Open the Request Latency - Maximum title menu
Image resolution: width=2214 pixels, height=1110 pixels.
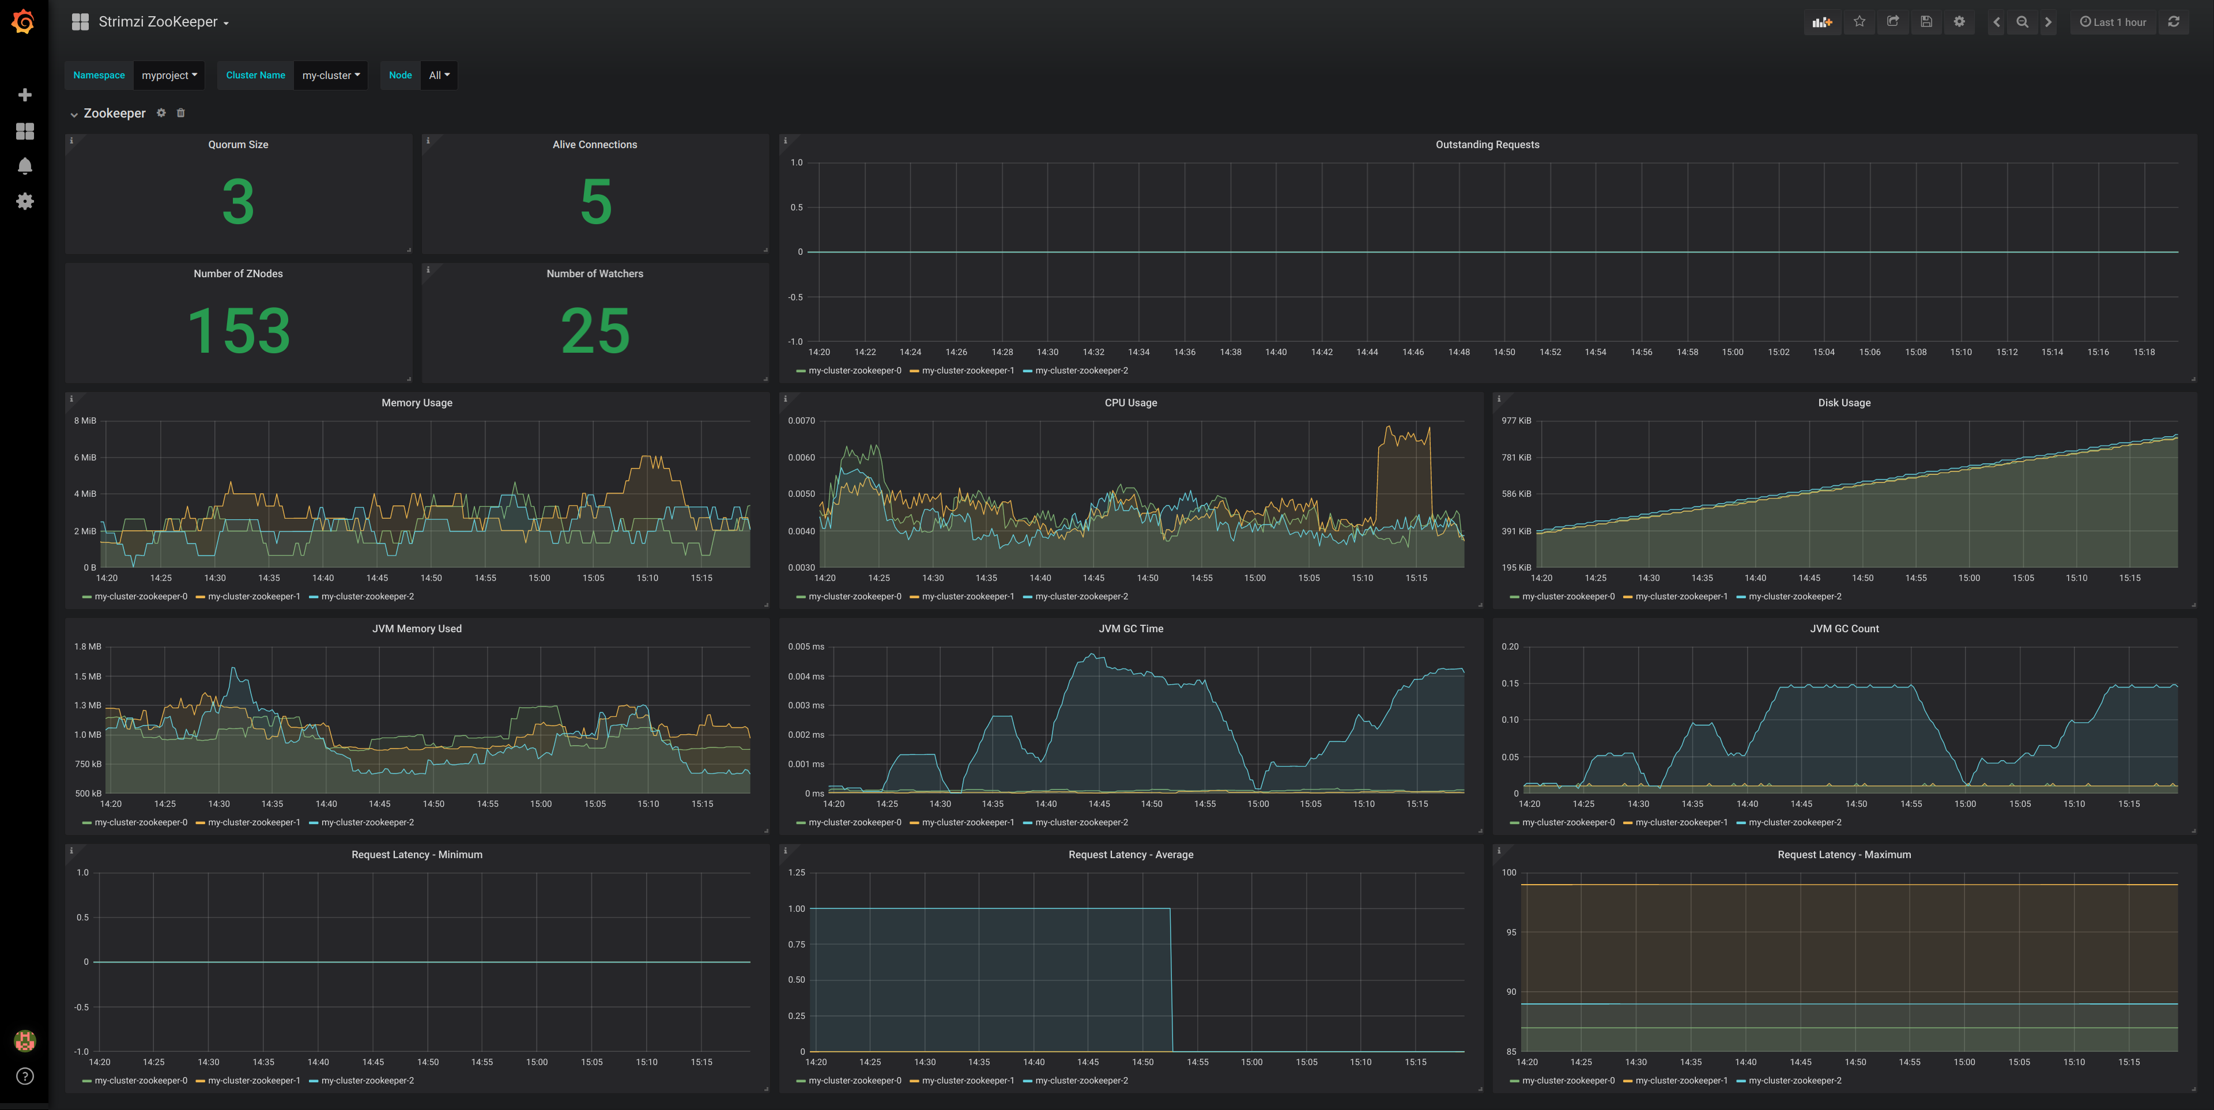click(x=1843, y=855)
